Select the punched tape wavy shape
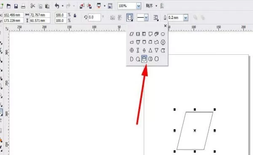Viewport: 253px width, 155px height. click(156, 42)
